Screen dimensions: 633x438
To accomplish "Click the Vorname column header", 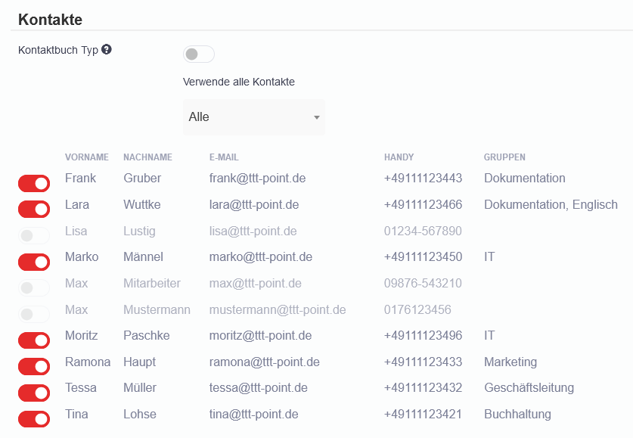I will click(87, 157).
